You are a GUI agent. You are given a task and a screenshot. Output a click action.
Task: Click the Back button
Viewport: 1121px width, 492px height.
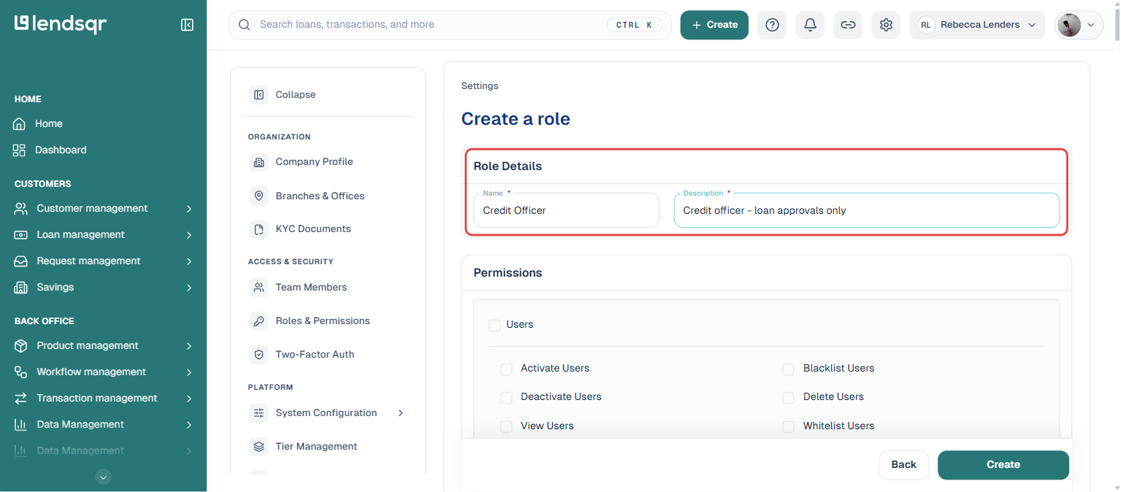(x=903, y=465)
